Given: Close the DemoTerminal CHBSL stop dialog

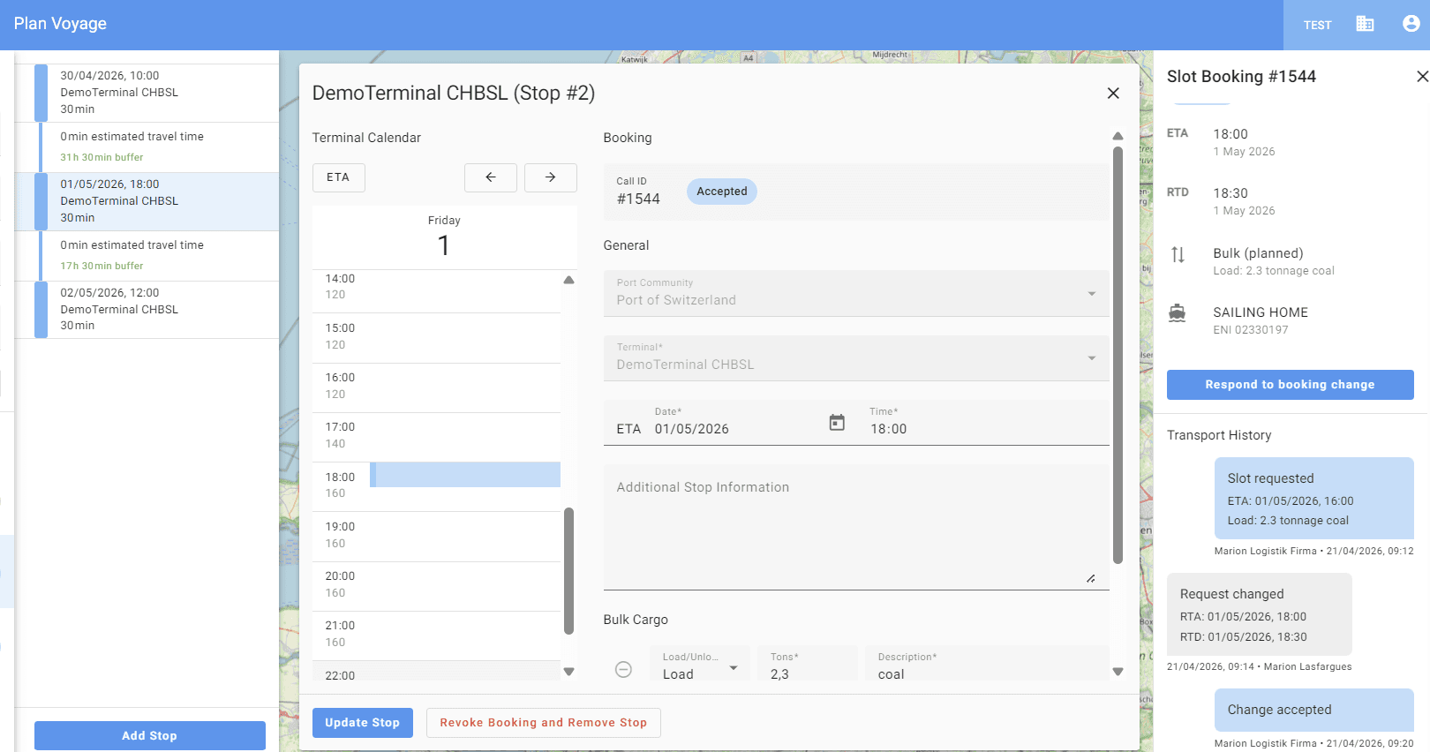Looking at the screenshot, I should pos(1113,93).
